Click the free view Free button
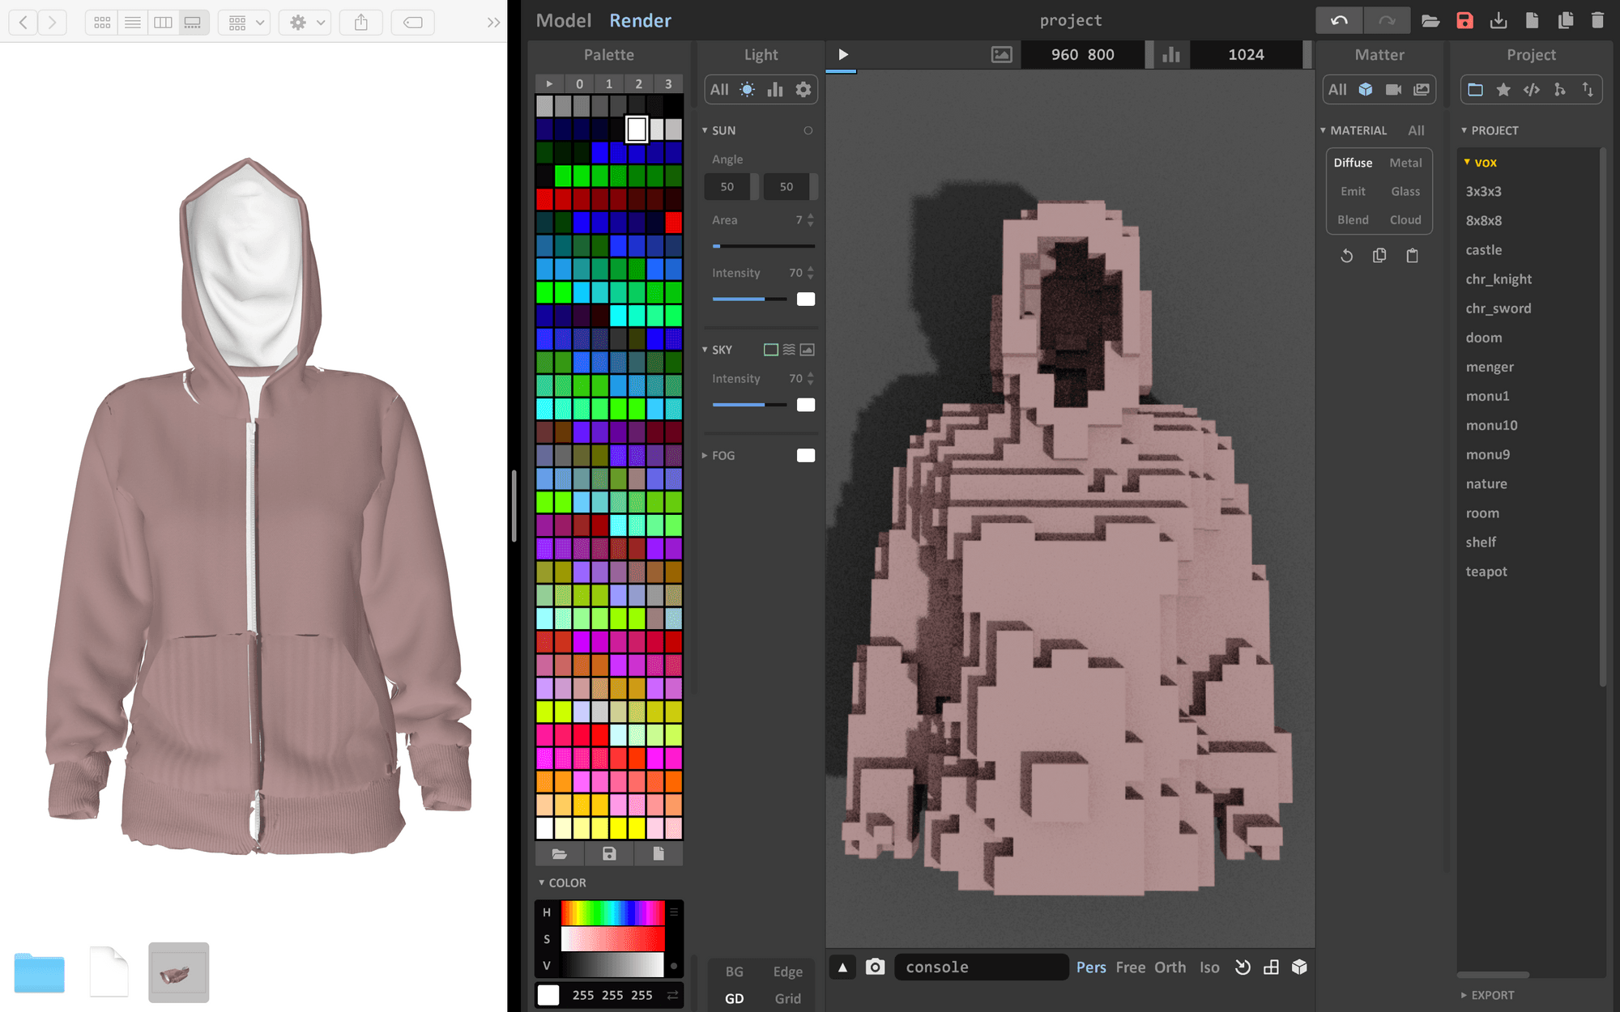1620x1012 pixels. [1128, 967]
